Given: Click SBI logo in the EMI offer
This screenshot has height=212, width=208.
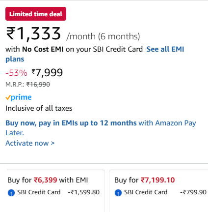Looking at the screenshot, I should point(11,193).
